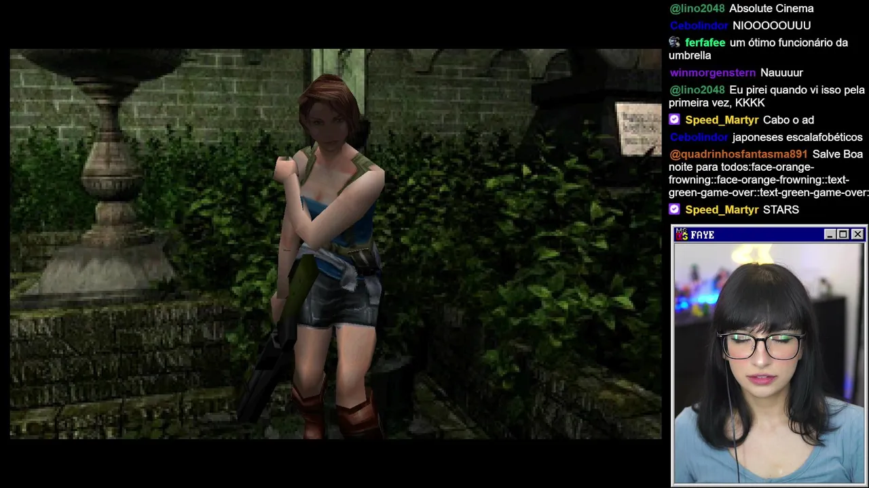Viewport: 869px width, 488px height.
Task: Click the 'um ótimo funcionário da umbrella' message
Action: [758, 49]
